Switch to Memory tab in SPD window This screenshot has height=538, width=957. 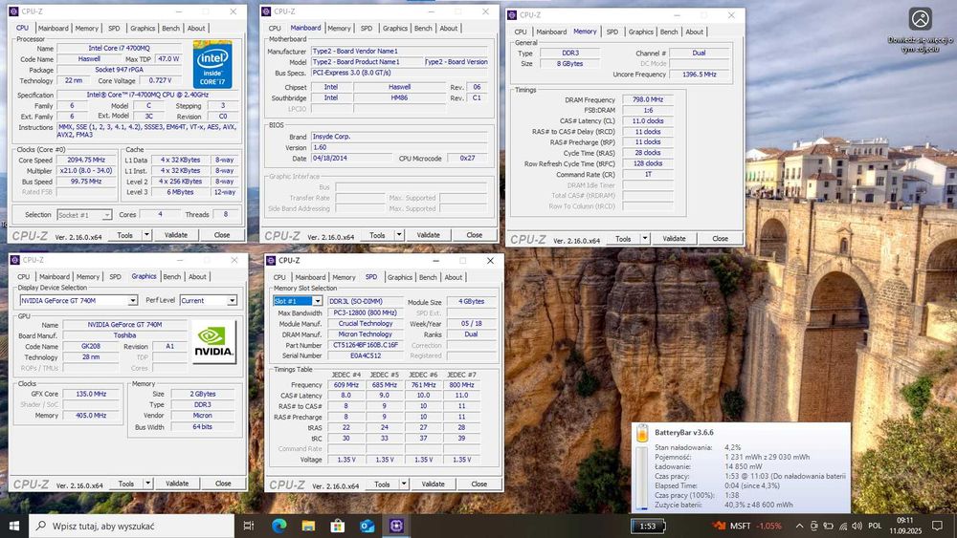(x=344, y=277)
